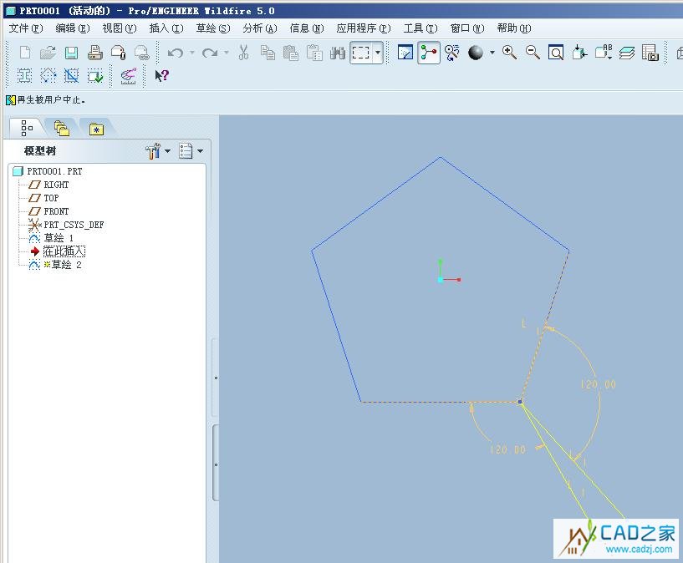This screenshot has height=563, width=683.
Task: Switch to the Favorites tab
Action: tap(96, 129)
